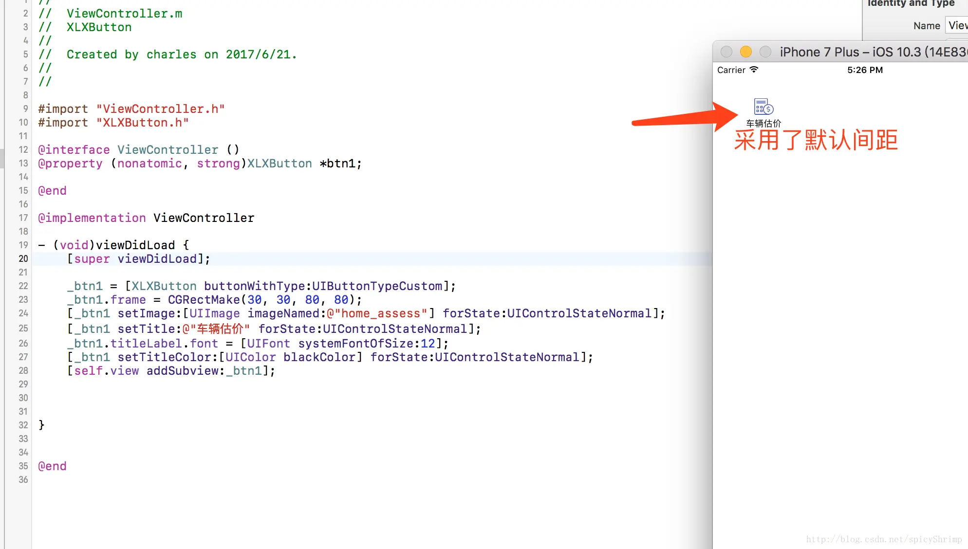
Task: Click the yellow minimize button of simulator
Action: (x=745, y=52)
